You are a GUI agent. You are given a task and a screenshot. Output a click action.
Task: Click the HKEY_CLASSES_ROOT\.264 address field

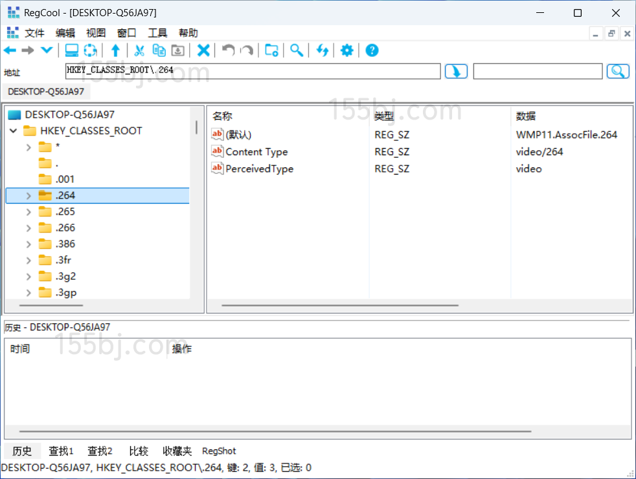point(253,70)
